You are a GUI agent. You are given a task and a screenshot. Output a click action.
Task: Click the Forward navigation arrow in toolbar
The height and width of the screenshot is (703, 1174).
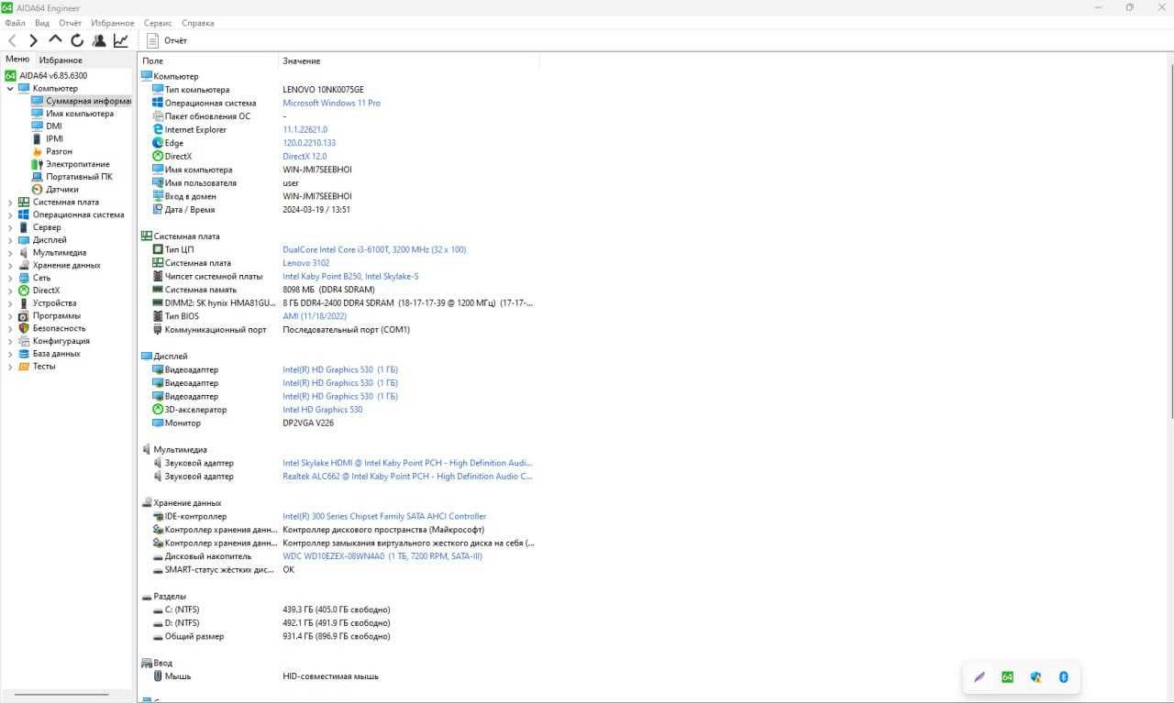(34, 40)
